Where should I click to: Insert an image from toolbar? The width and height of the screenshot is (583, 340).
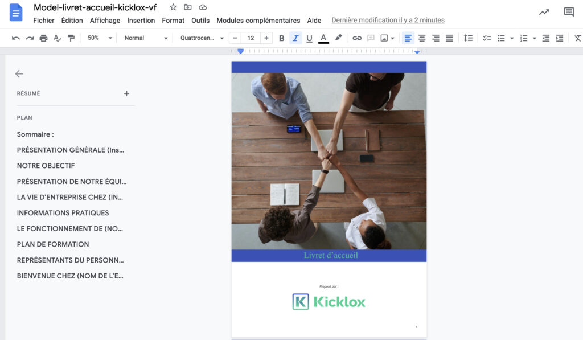(x=384, y=38)
